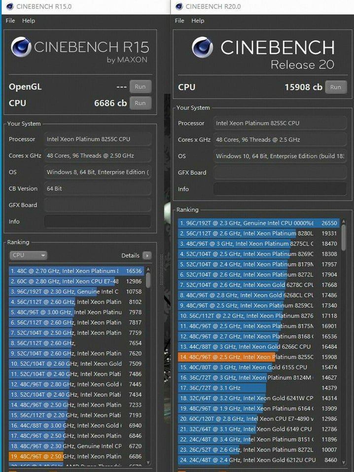Click OS field showing Windows 8 in R15
The width and height of the screenshot is (354, 472).
98,172
